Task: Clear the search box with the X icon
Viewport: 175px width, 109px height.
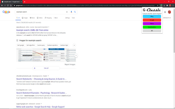Action: pyautogui.click(x=67, y=12)
